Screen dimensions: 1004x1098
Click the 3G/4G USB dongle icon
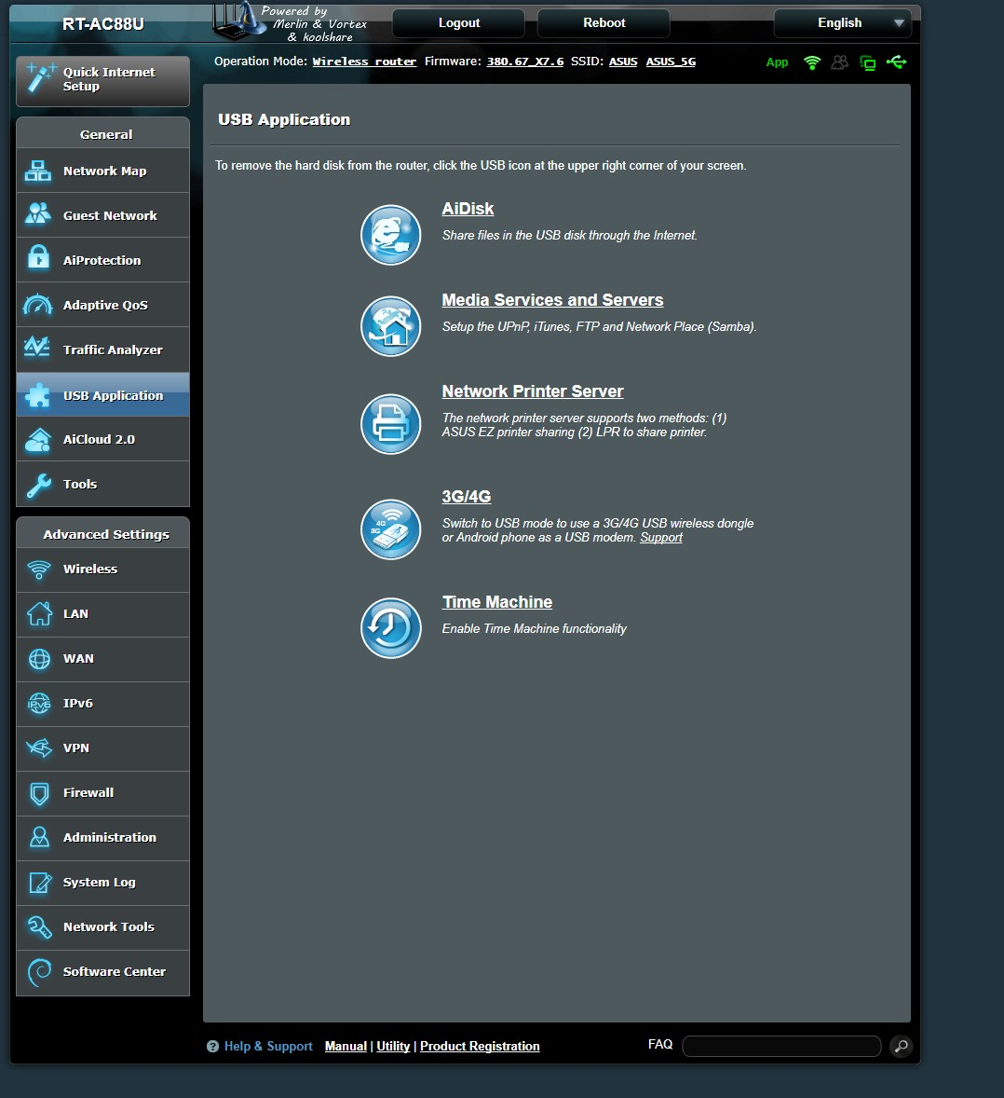[390, 529]
